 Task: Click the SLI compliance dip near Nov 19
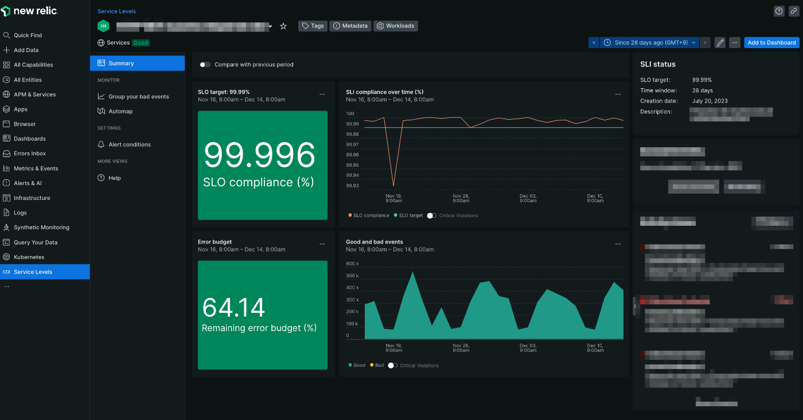click(x=393, y=185)
